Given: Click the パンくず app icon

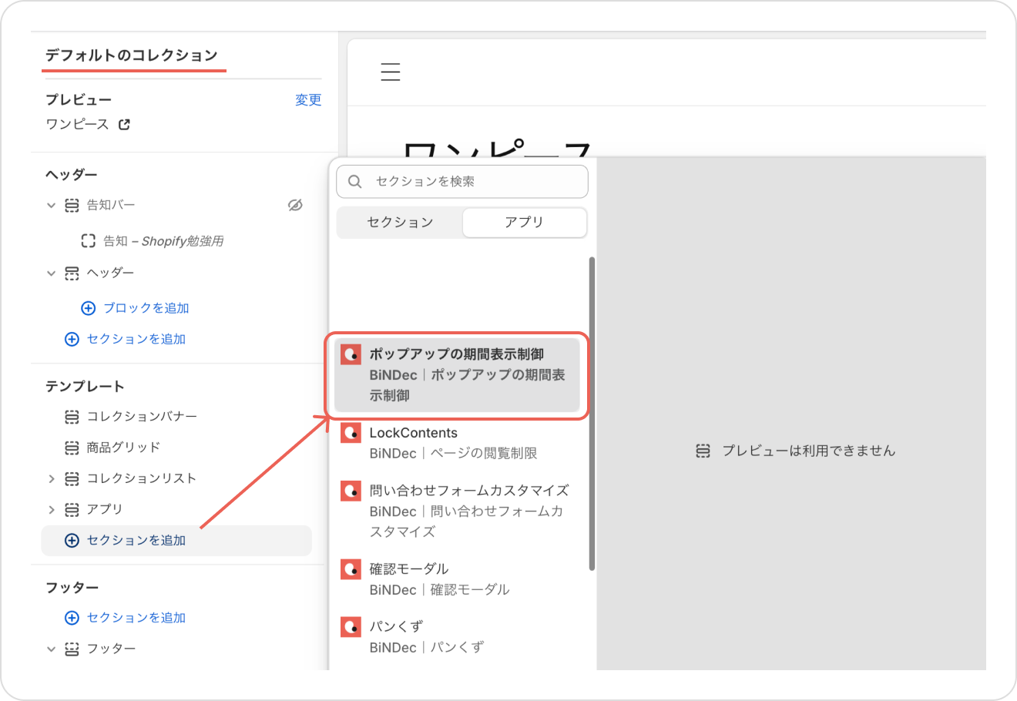Looking at the screenshot, I should pos(351,627).
